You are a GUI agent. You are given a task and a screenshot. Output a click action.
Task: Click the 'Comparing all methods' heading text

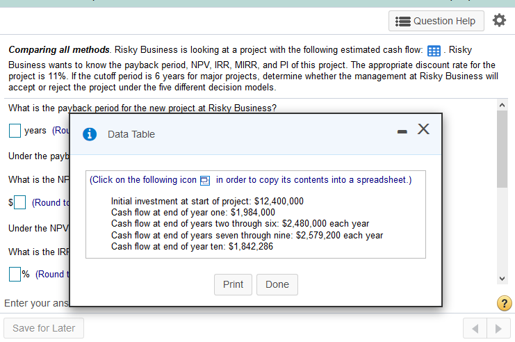click(x=59, y=50)
